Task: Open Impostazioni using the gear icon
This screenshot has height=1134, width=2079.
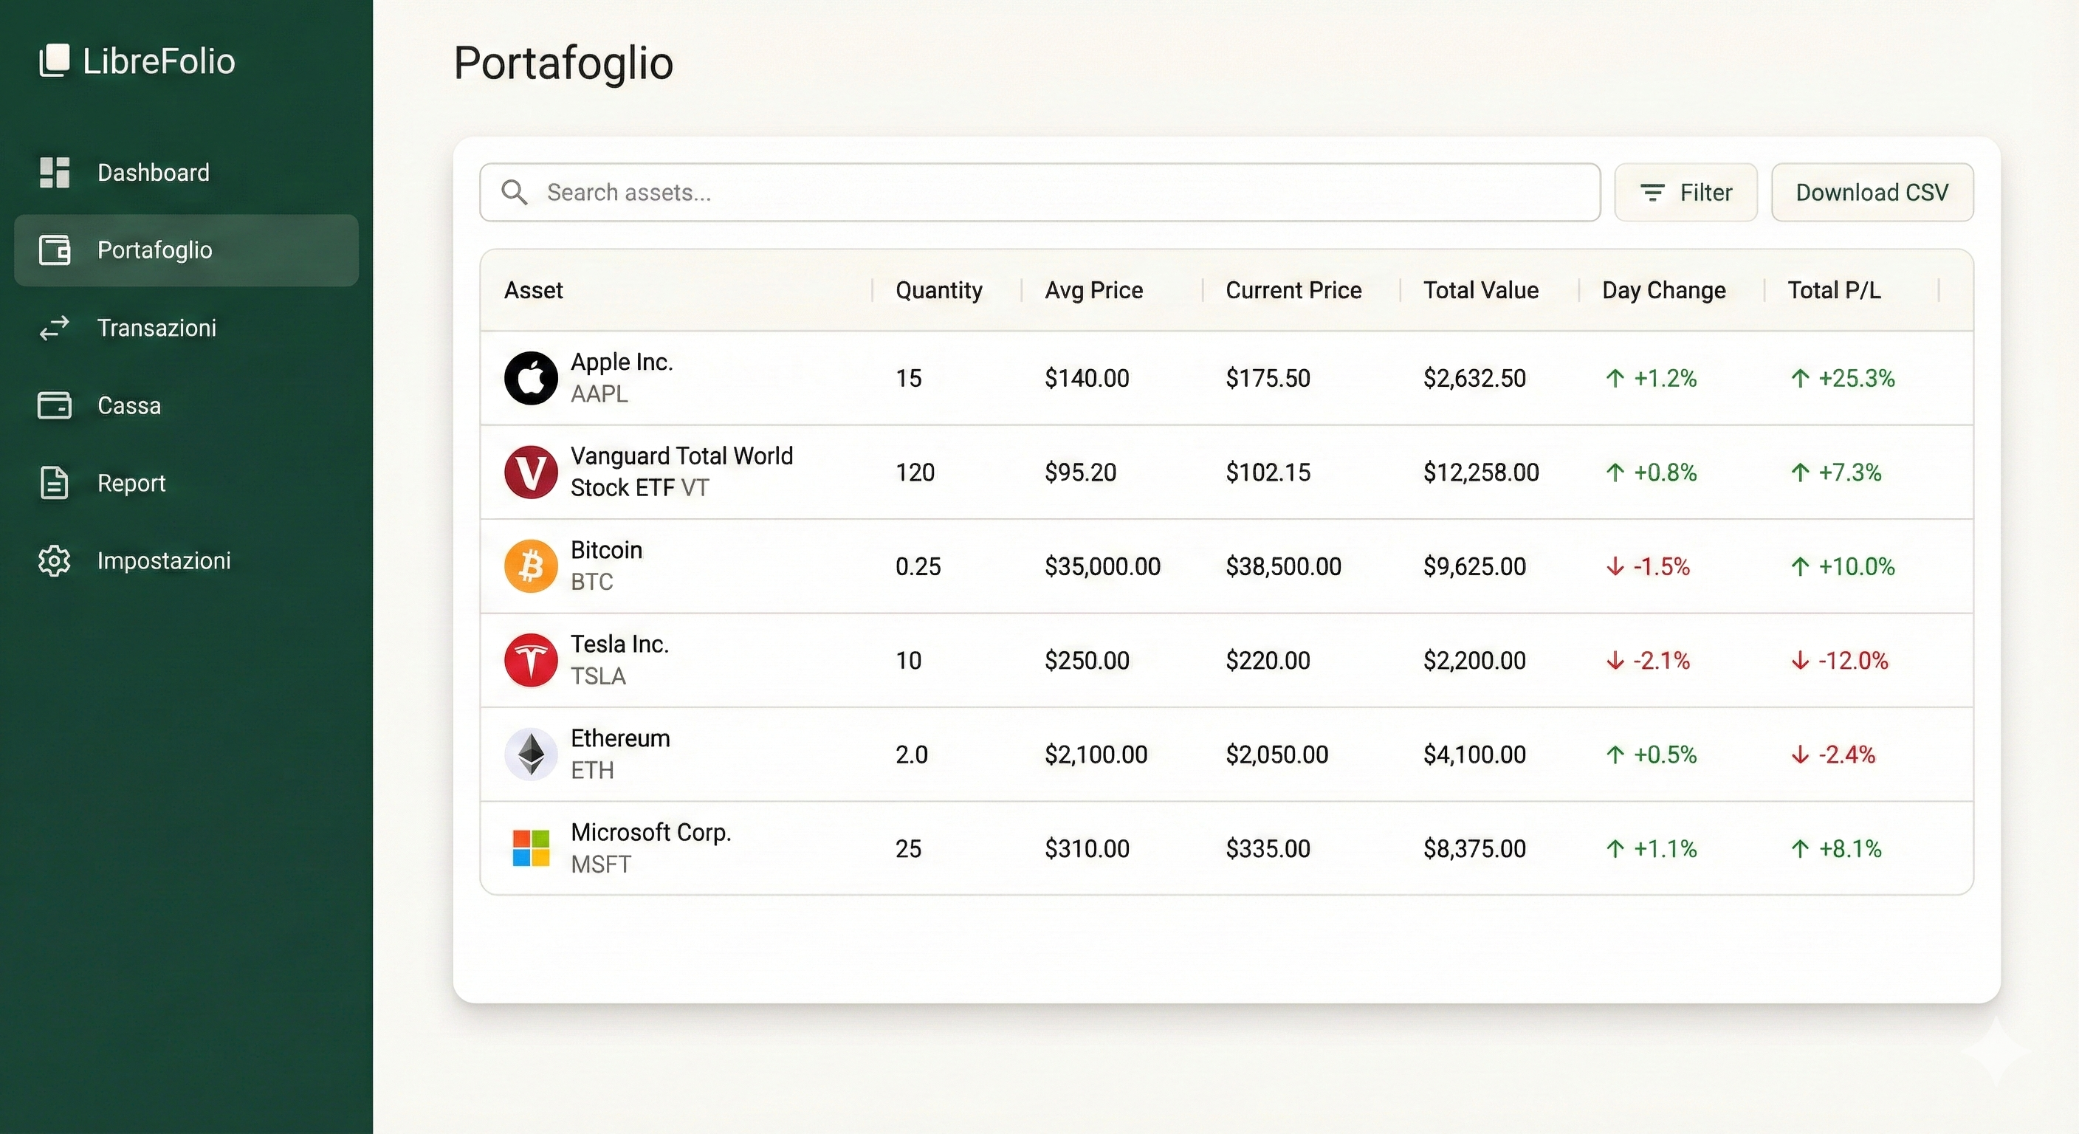Action: pyautogui.click(x=54, y=560)
